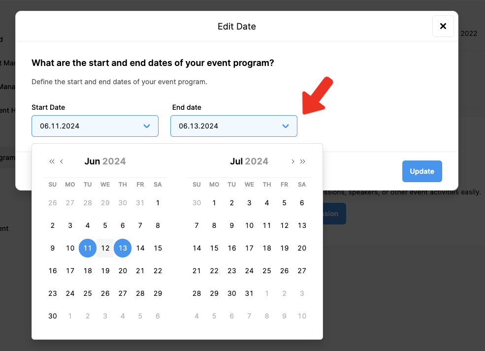
Task: Select June 30 in the calendar
Action: point(53,316)
